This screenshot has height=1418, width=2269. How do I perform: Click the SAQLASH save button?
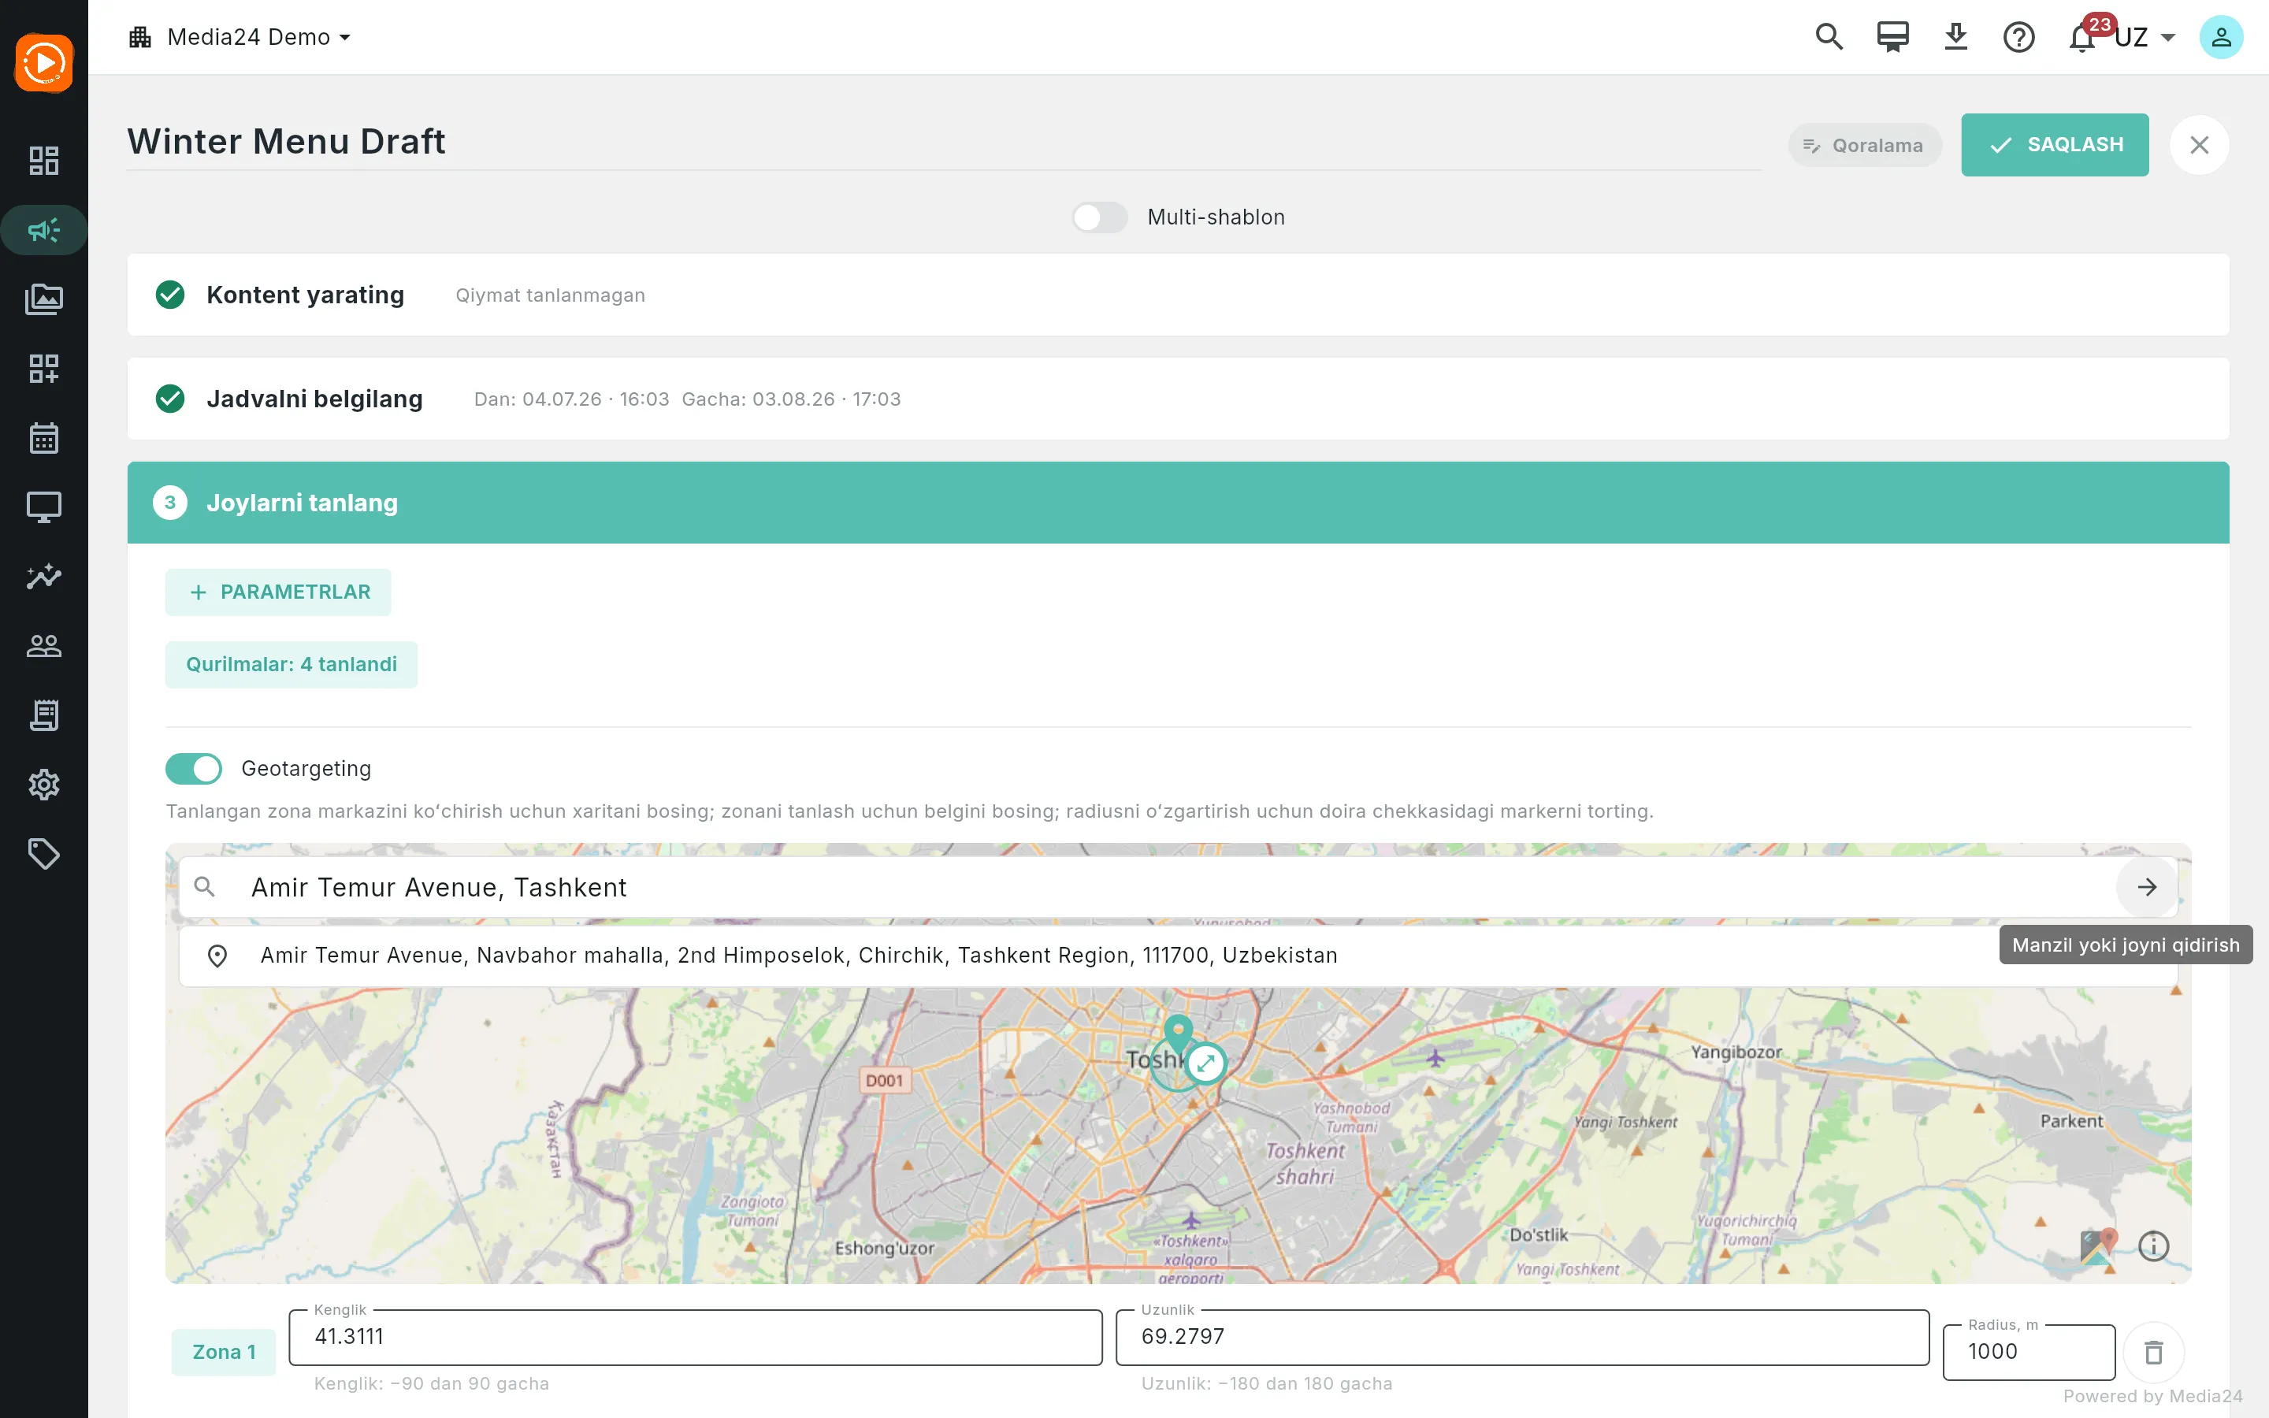coord(2054,144)
